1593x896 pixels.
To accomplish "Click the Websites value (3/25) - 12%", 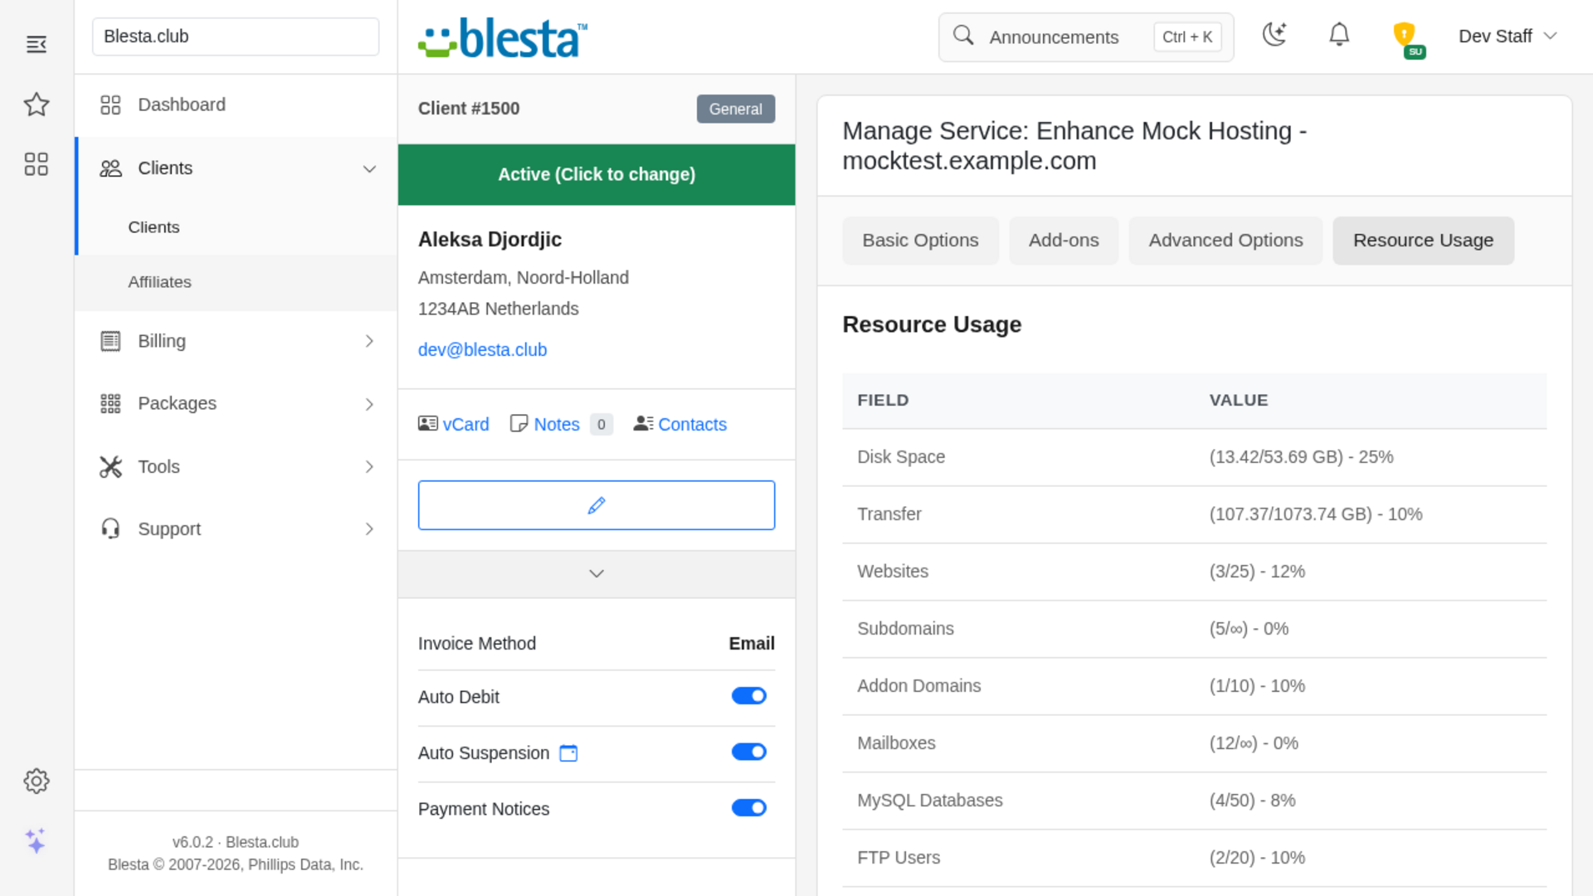I will click(x=1257, y=572).
